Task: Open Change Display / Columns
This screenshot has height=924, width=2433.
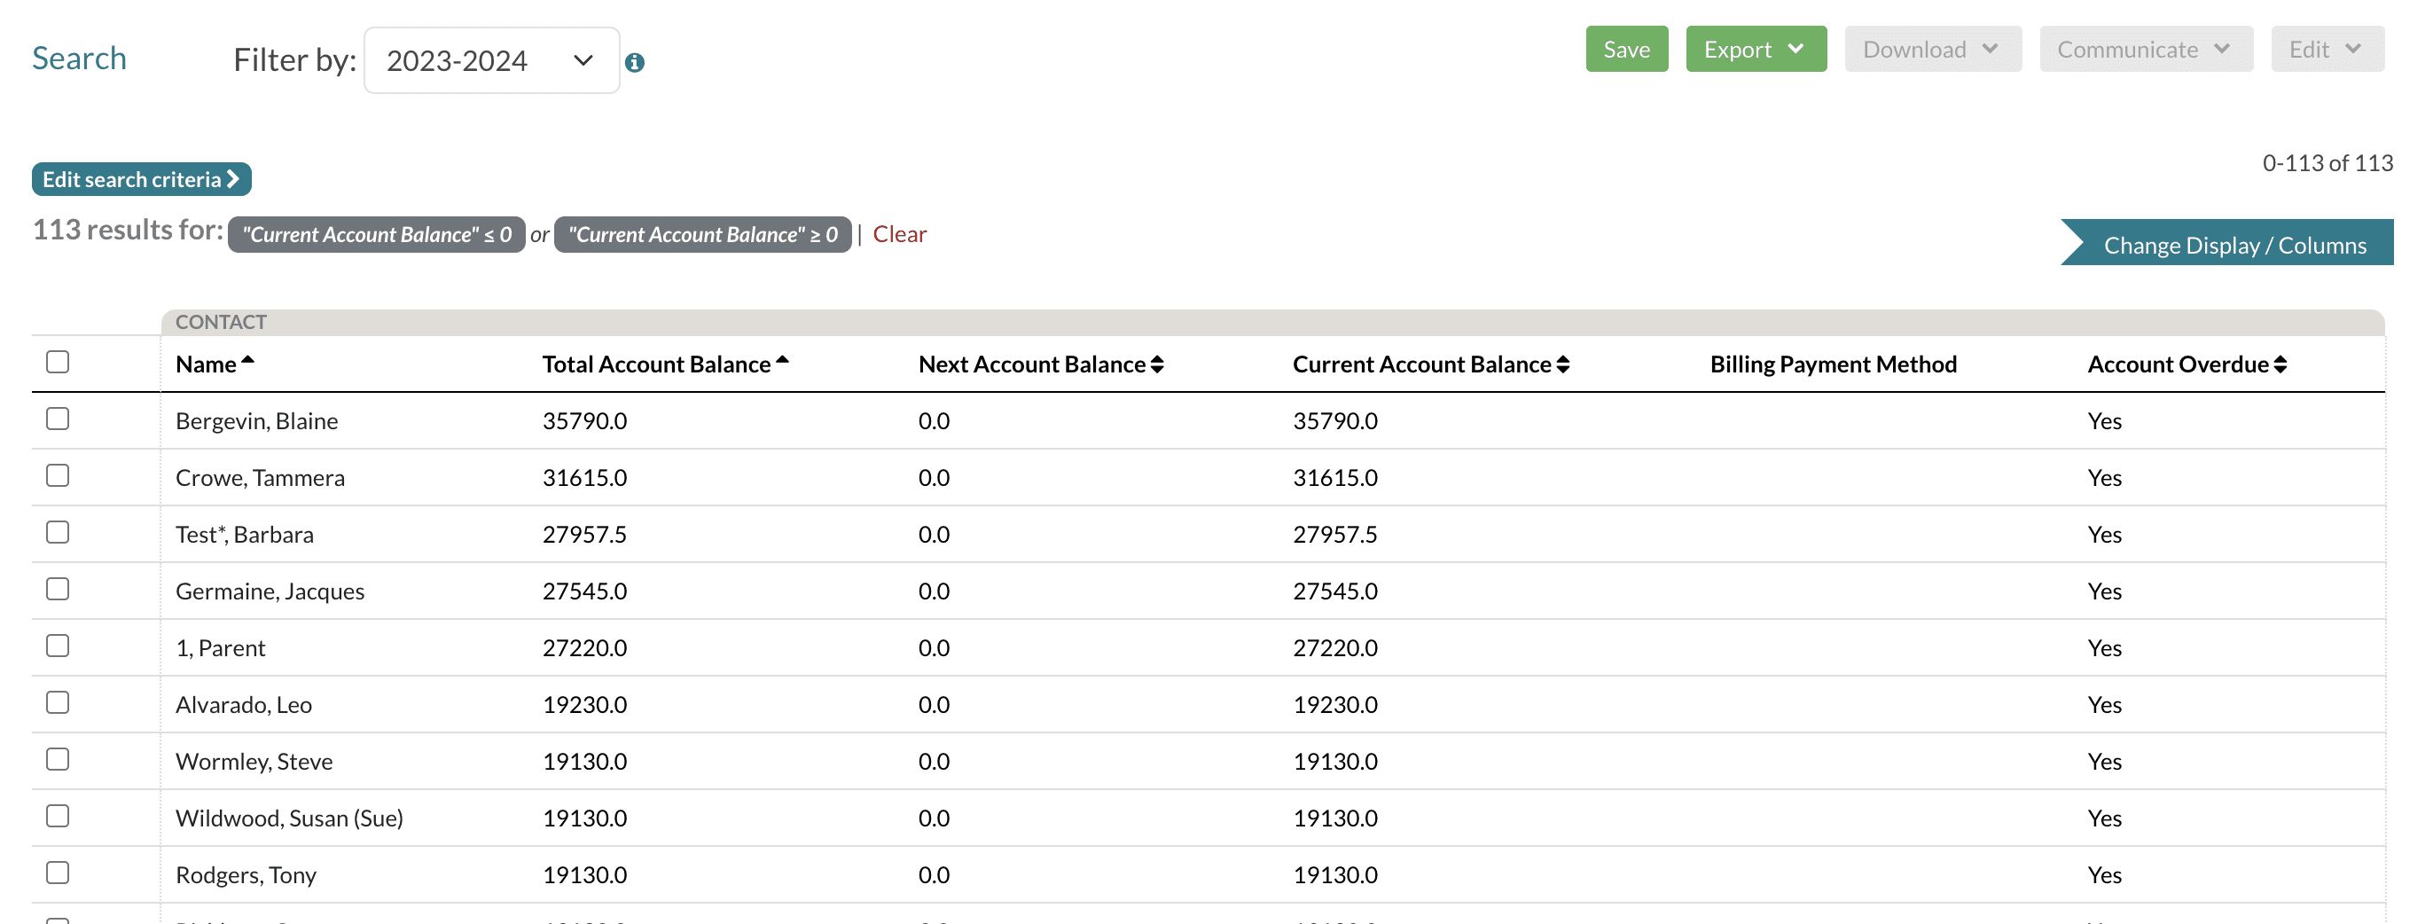Action: click(x=2234, y=245)
